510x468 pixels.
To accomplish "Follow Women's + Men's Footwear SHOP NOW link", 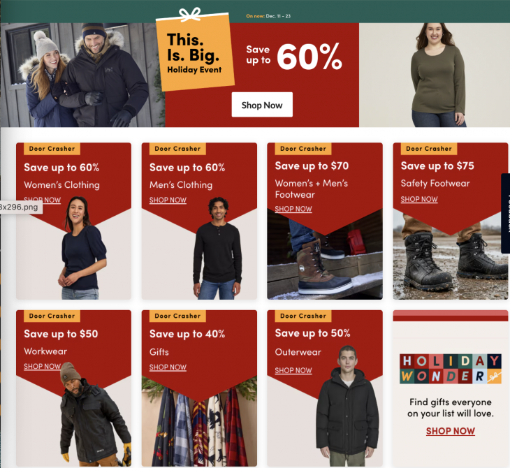I will coord(293,209).
